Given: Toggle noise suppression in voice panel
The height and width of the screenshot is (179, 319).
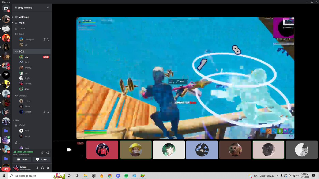Looking at the screenshot, I should coord(43,153).
